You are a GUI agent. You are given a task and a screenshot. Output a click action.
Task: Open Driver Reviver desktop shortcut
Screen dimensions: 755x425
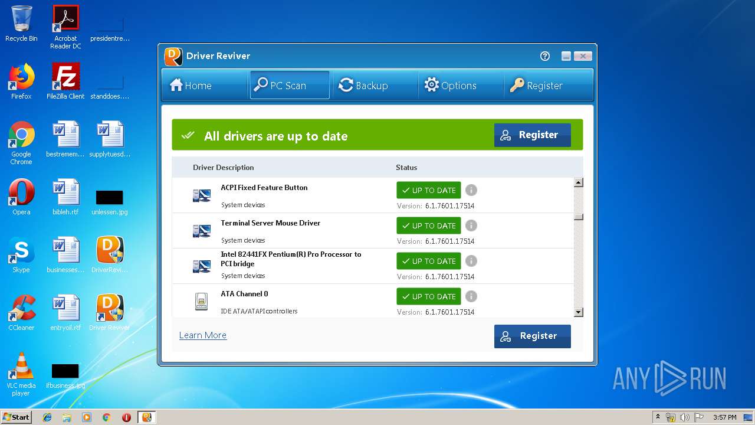(x=110, y=313)
